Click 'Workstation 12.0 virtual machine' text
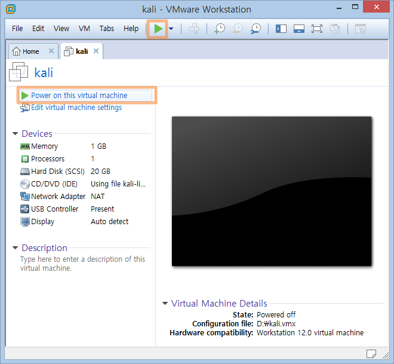 click(310, 332)
